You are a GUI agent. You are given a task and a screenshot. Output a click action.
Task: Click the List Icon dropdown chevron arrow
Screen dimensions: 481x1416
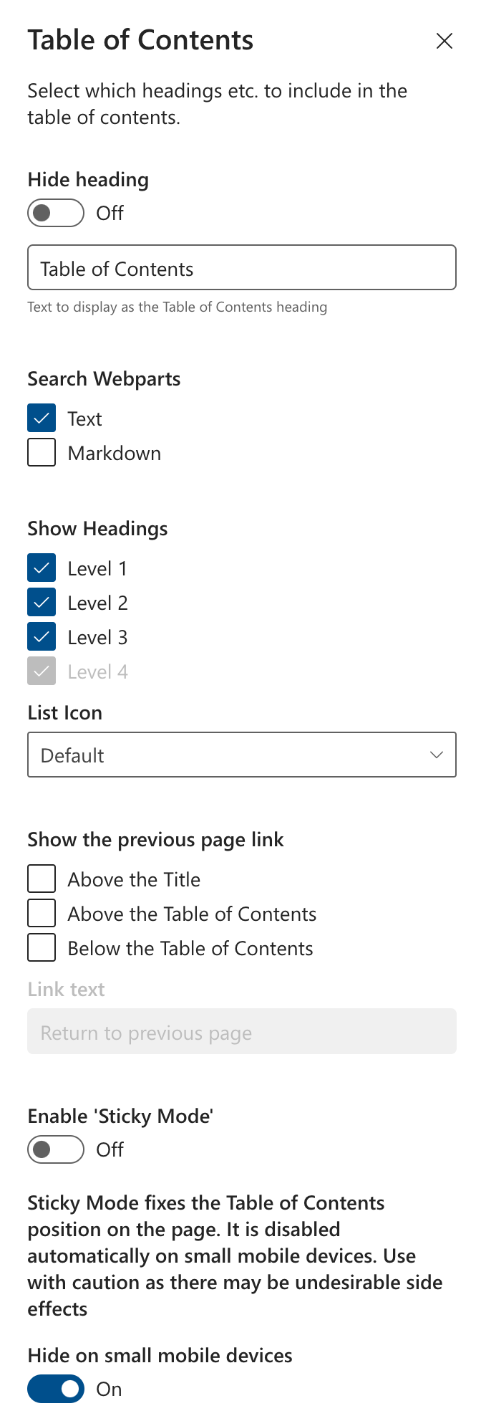tap(436, 755)
